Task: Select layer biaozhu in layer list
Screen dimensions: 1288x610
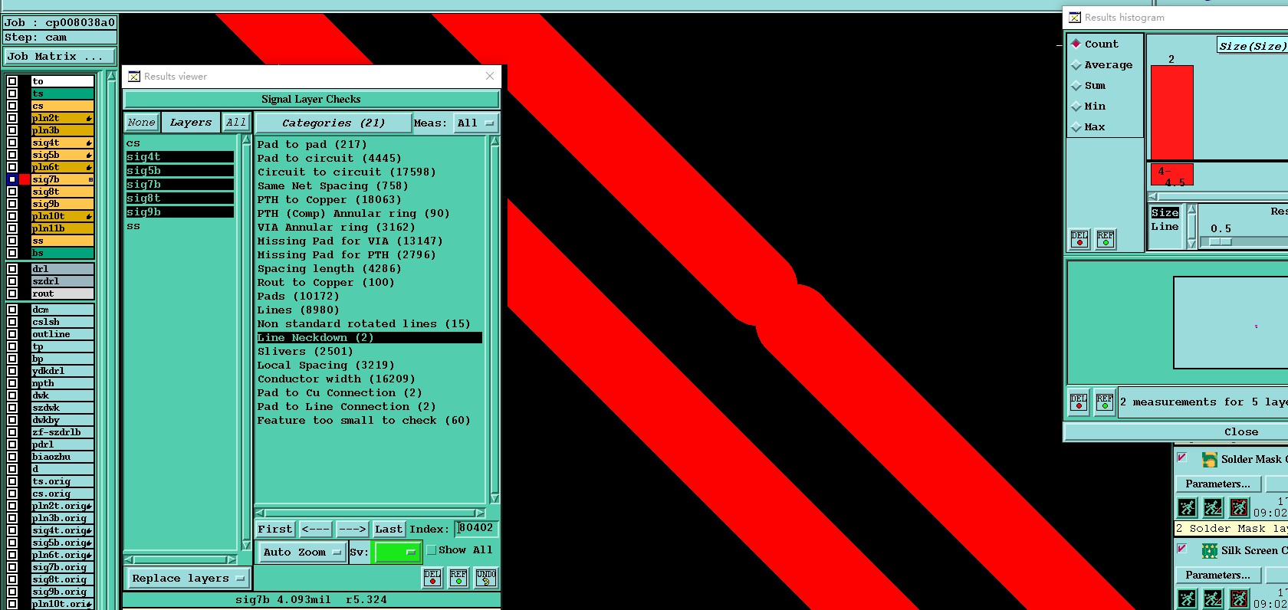Action: [62, 457]
